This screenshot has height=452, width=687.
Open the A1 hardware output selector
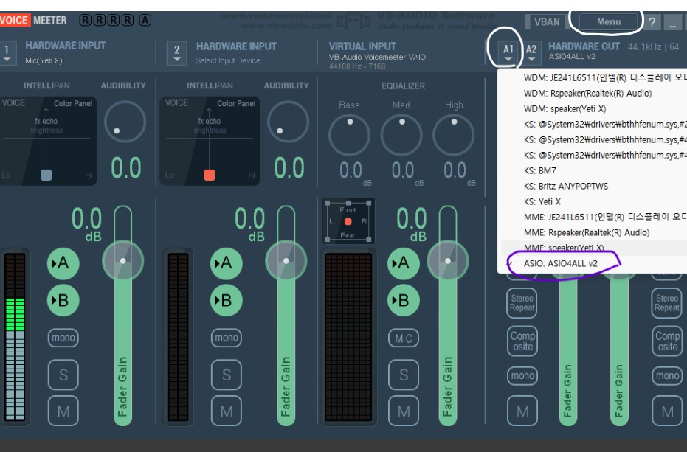pyautogui.click(x=508, y=52)
